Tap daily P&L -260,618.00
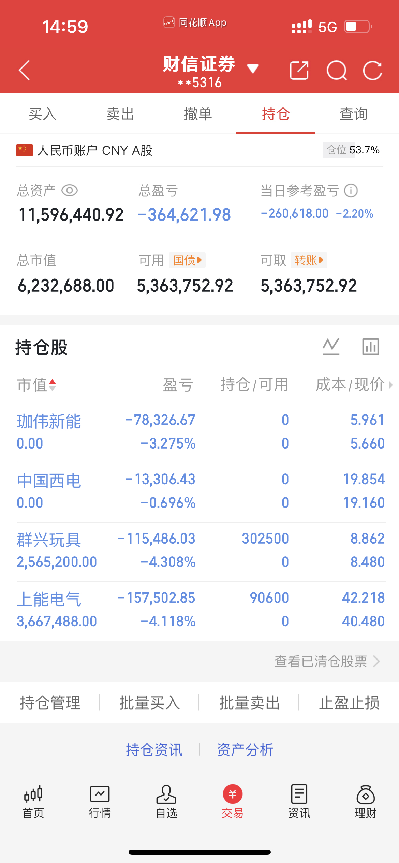 coord(295,213)
